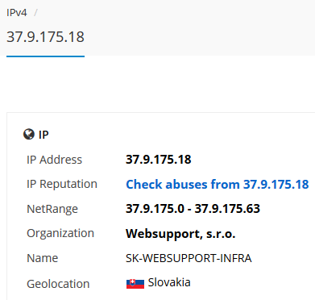Click the Geolocation field label

coord(58,284)
